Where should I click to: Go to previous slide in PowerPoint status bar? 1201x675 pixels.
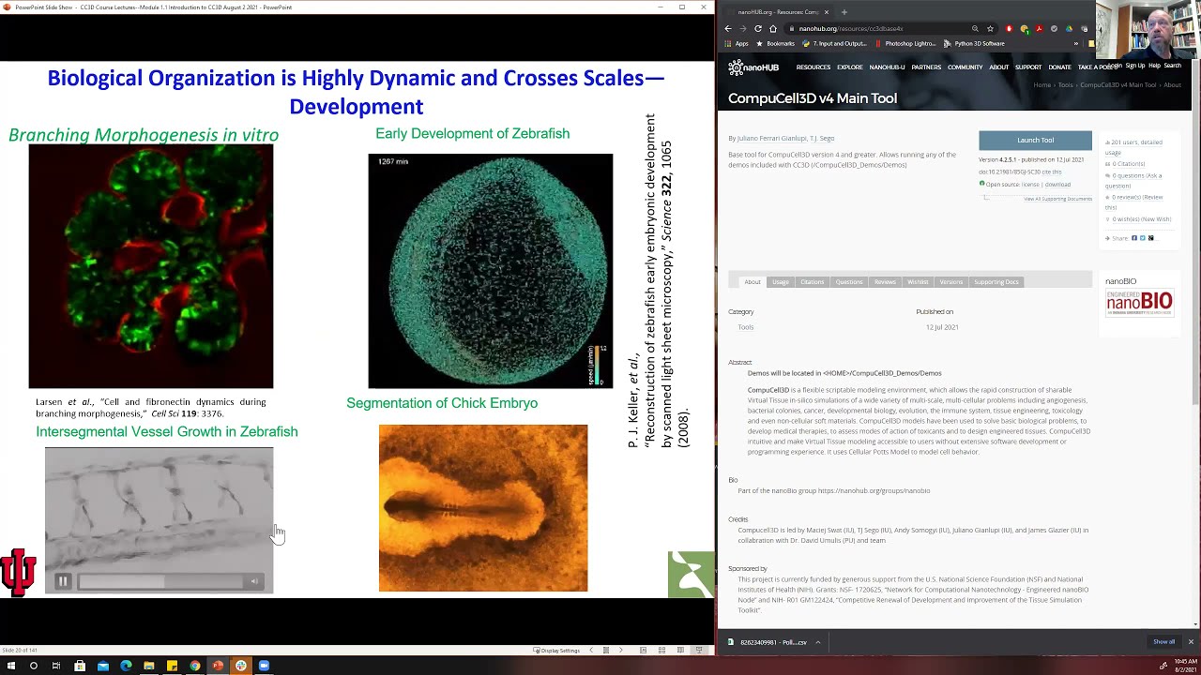point(590,650)
